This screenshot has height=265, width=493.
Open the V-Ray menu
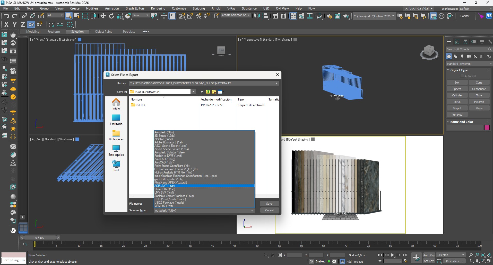[231, 8]
